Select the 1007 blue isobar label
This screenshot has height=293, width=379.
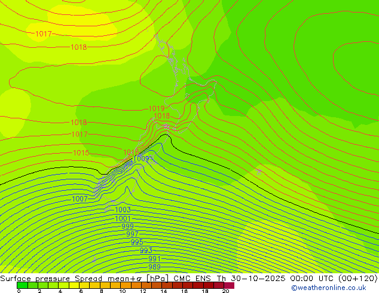point(80,199)
